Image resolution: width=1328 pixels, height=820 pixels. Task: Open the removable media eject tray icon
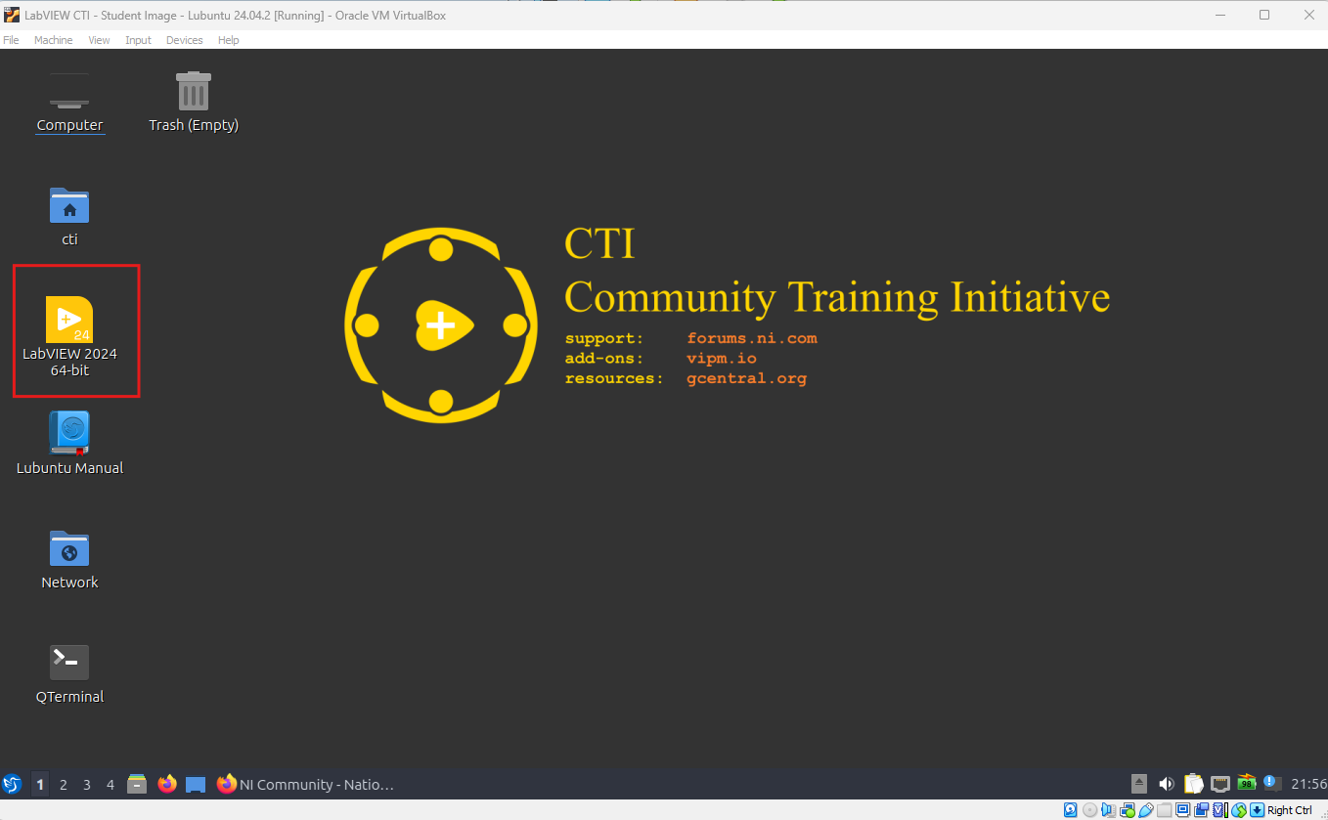(1139, 784)
